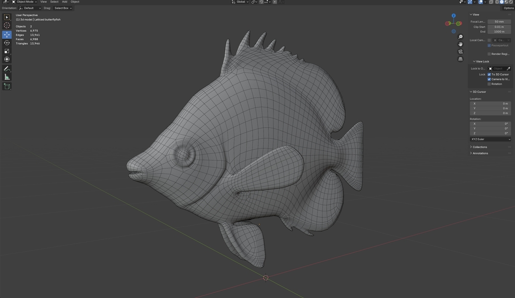The height and width of the screenshot is (298, 515).
Task: Activate the Annotate pencil tool
Action: (x=7, y=69)
